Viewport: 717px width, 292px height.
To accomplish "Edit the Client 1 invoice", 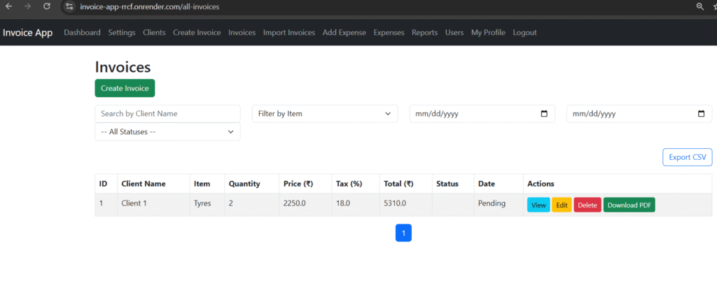I will 562,205.
